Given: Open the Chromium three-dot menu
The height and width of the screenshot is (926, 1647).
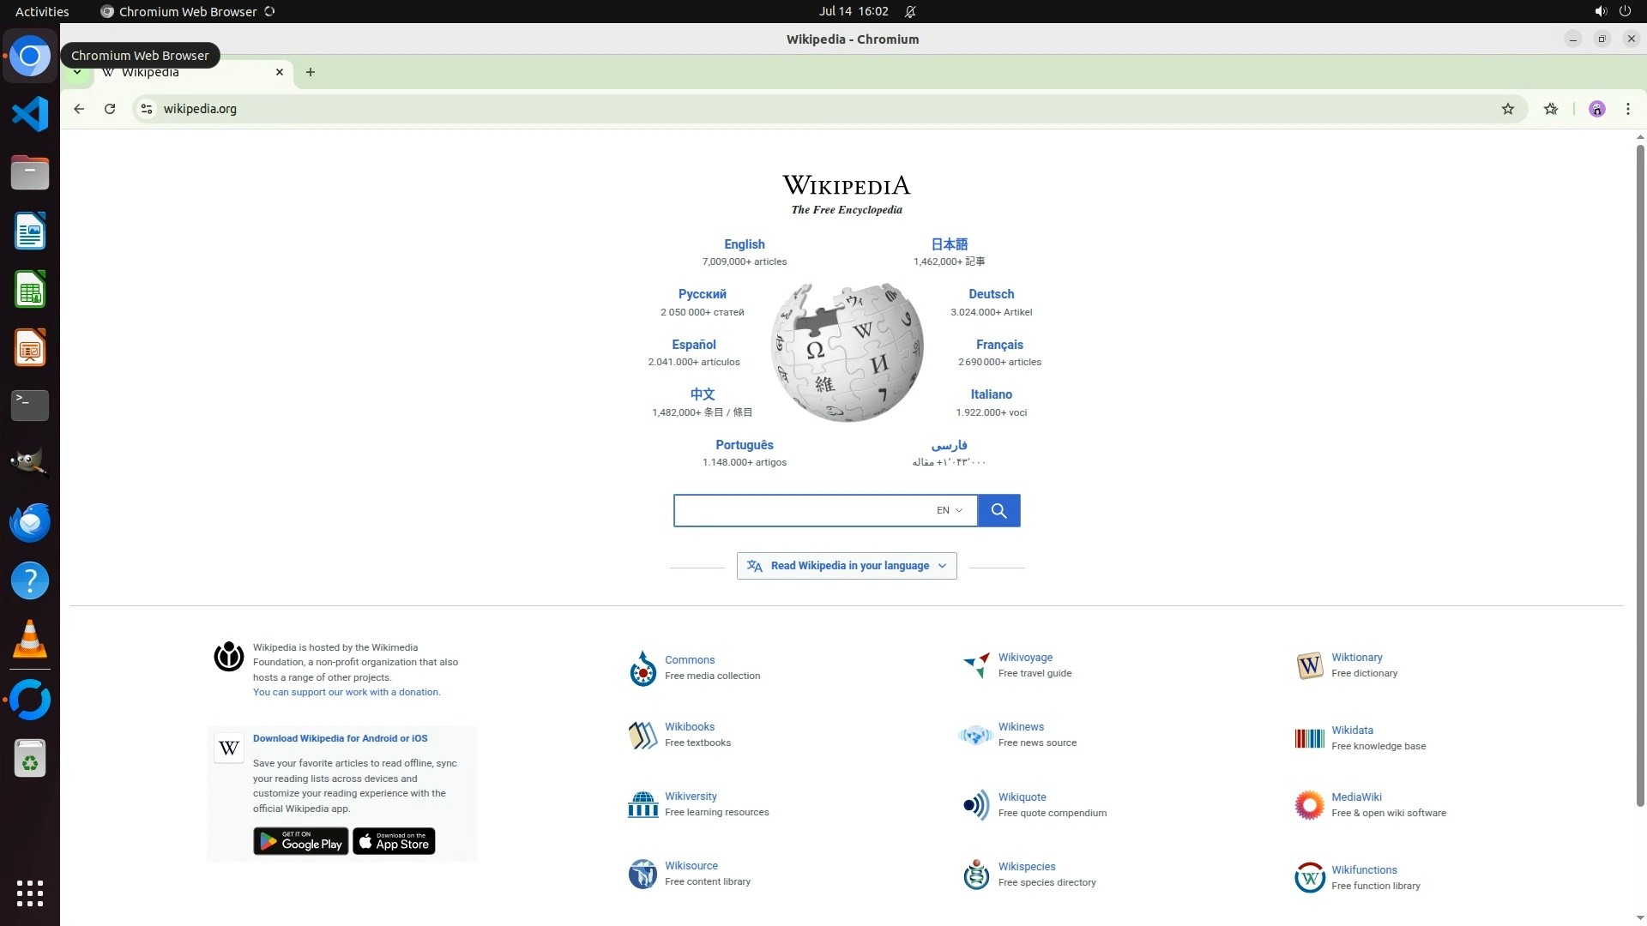Looking at the screenshot, I should pyautogui.click(x=1627, y=109).
